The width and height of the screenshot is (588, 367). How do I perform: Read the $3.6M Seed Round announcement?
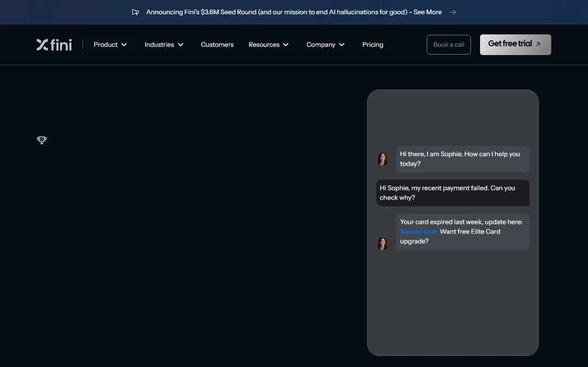click(294, 12)
